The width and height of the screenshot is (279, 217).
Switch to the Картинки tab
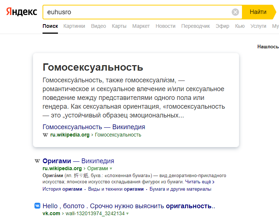[74, 26]
